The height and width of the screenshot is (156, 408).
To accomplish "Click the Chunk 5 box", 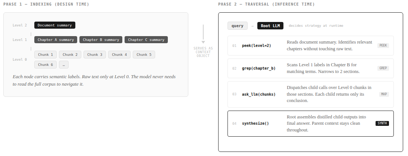I will coord(144,55).
